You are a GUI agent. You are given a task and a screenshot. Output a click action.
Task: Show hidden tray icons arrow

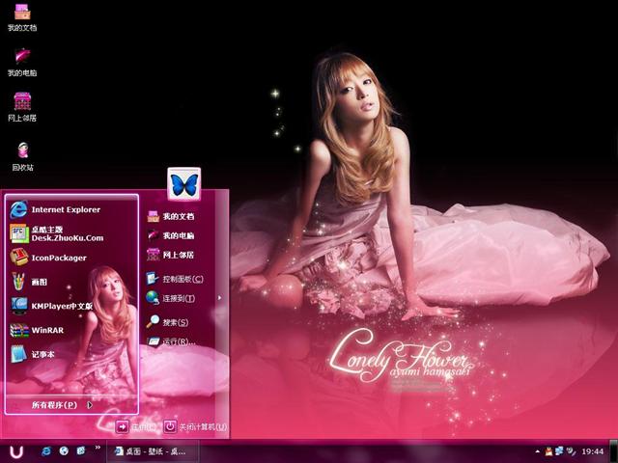537,451
